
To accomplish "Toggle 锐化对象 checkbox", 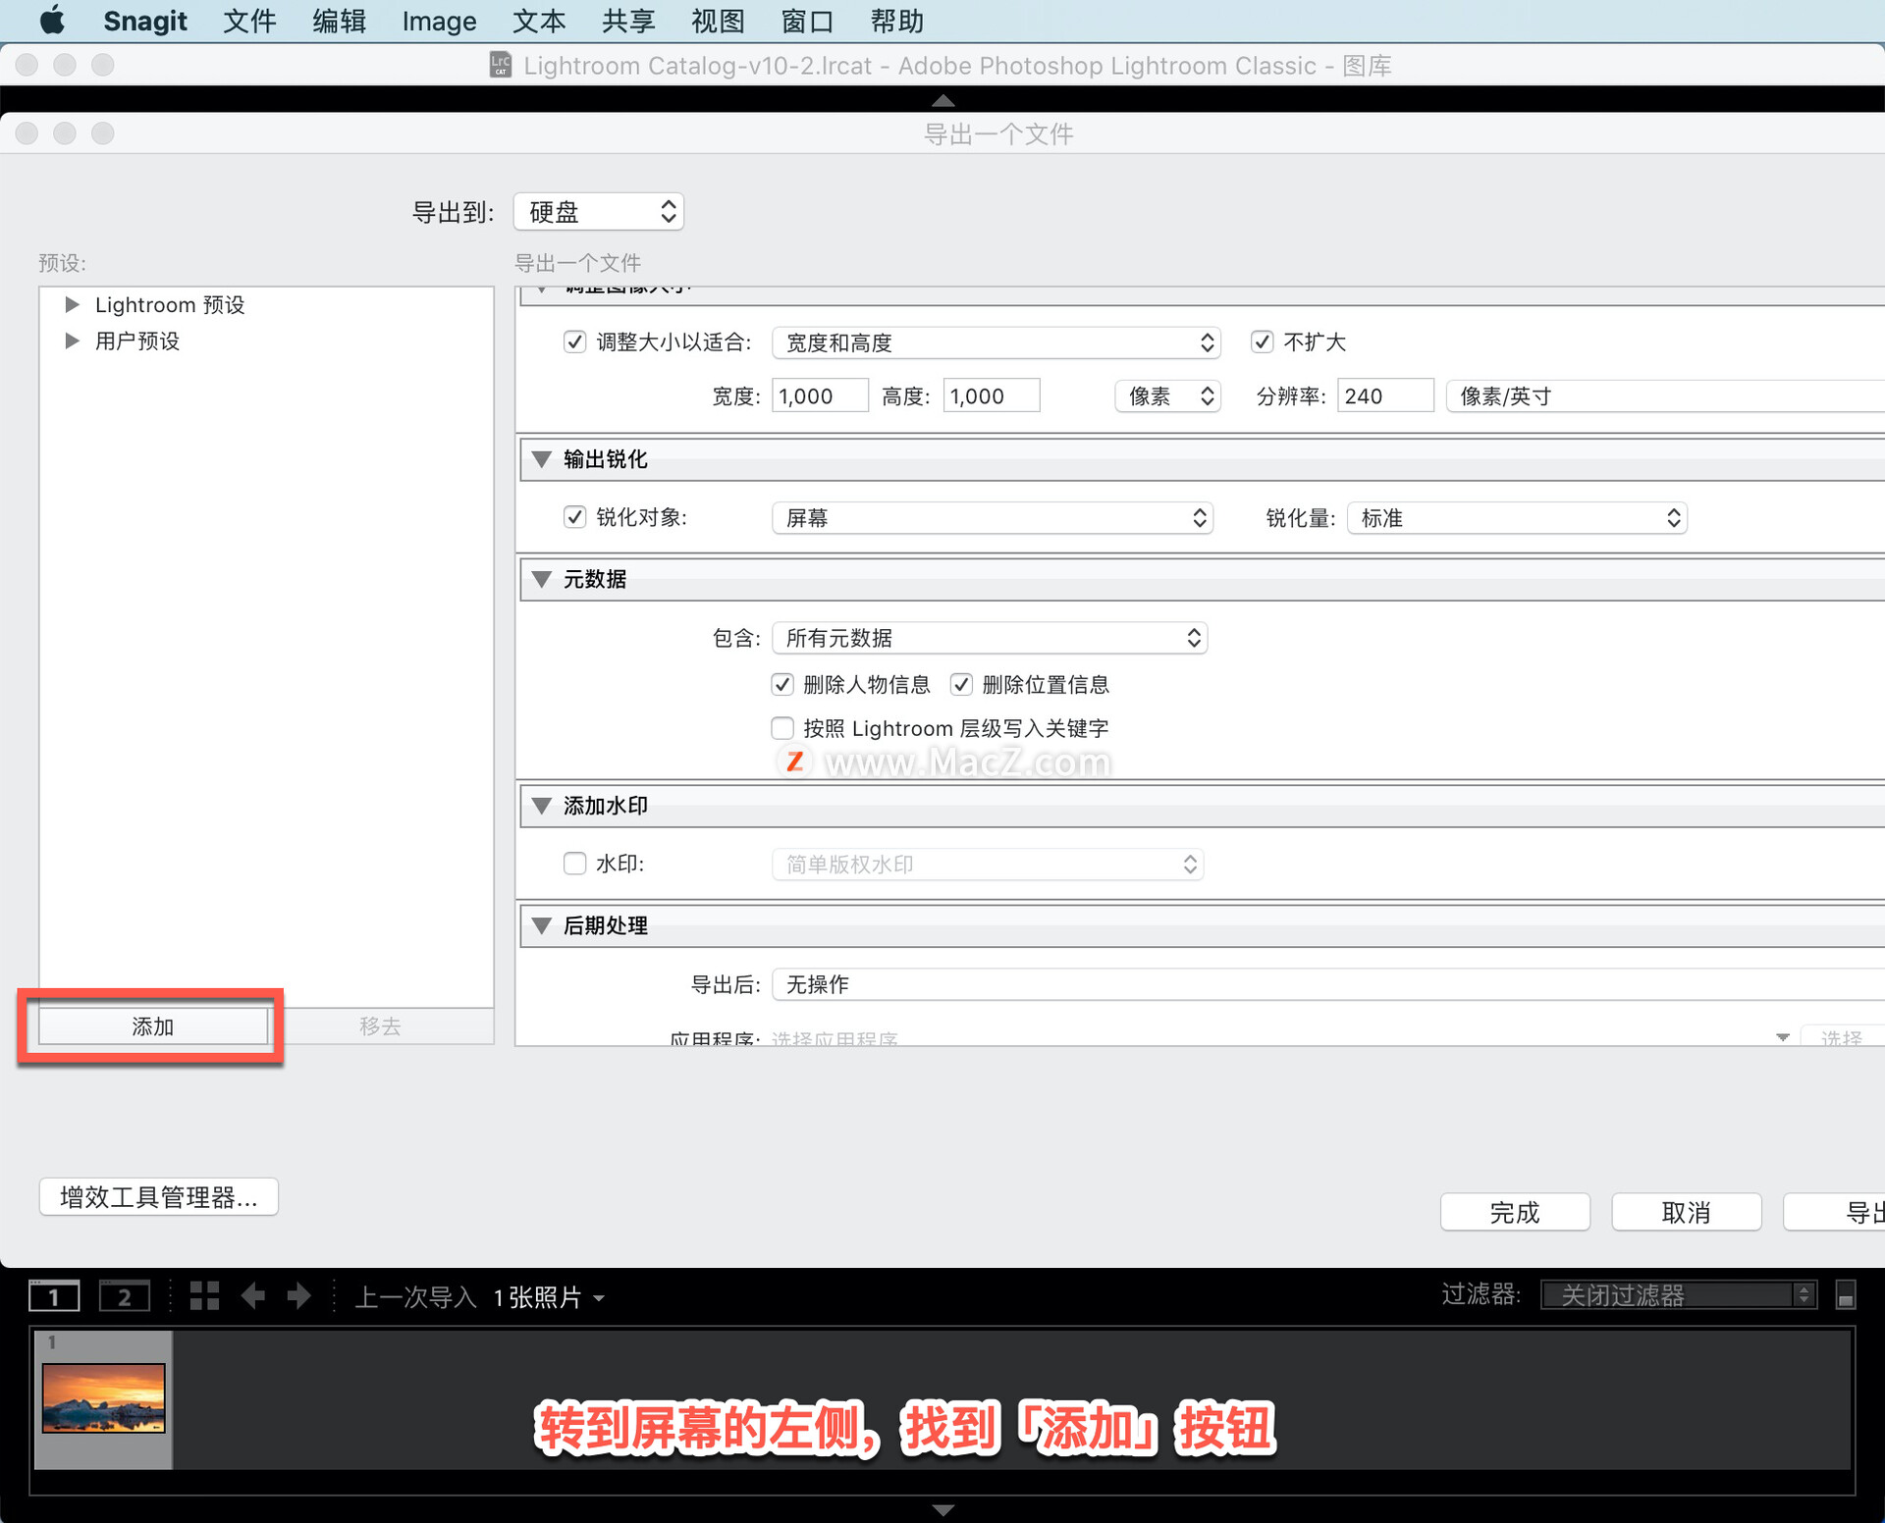I will [575, 517].
